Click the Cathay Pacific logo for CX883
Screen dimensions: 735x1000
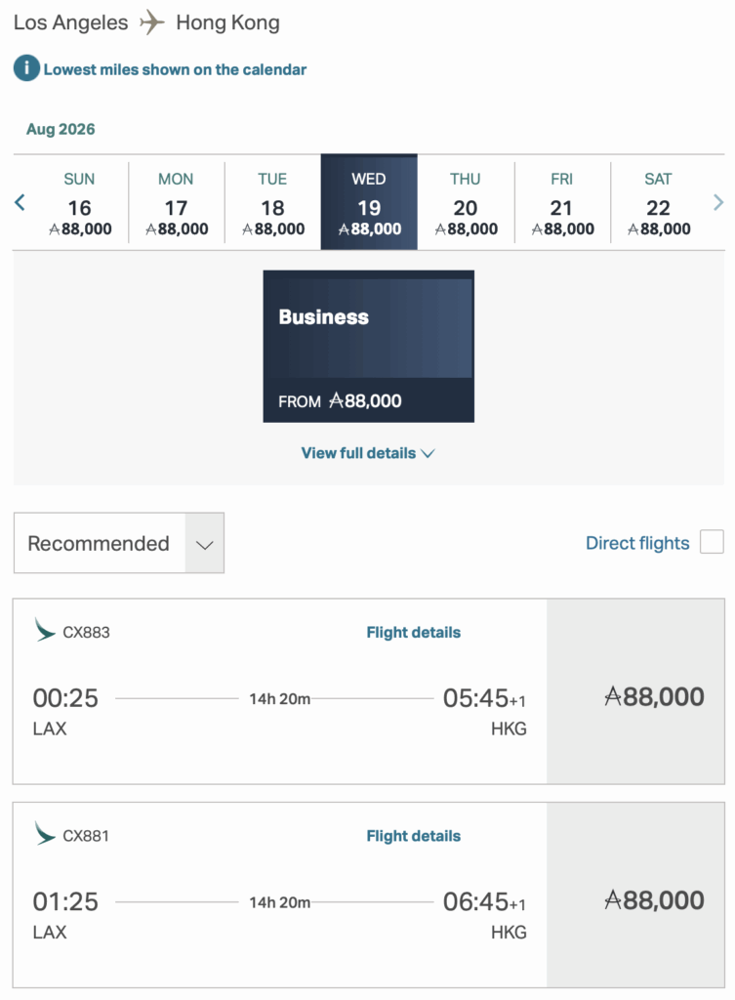pos(45,630)
